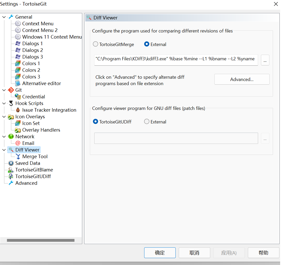Screen dimensions: 295x265
Task: Collapse the Icon Overlays tree node
Action: pyautogui.click(x=4, y=117)
